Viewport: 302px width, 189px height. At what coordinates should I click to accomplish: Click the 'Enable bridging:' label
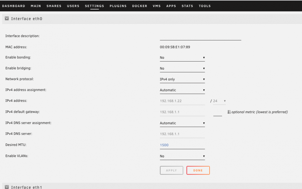tap(18, 68)
